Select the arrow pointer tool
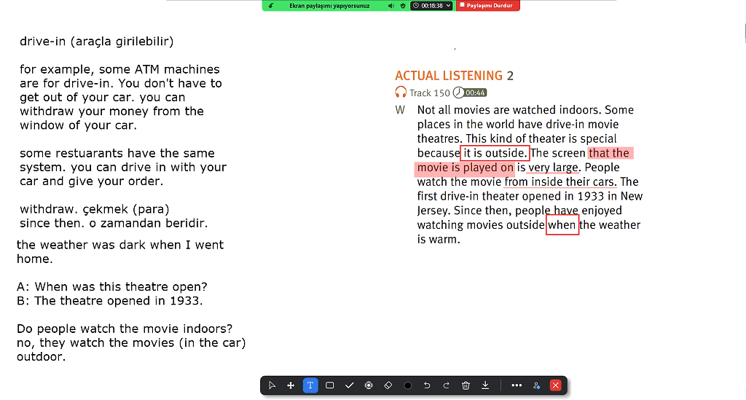The image size is (746, 400). point(272,385)
